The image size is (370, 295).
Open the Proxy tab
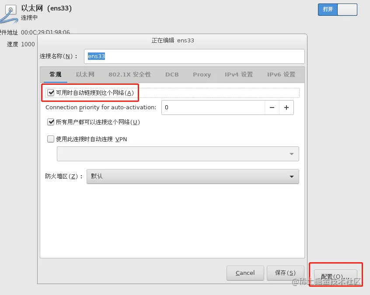[202, 75]
